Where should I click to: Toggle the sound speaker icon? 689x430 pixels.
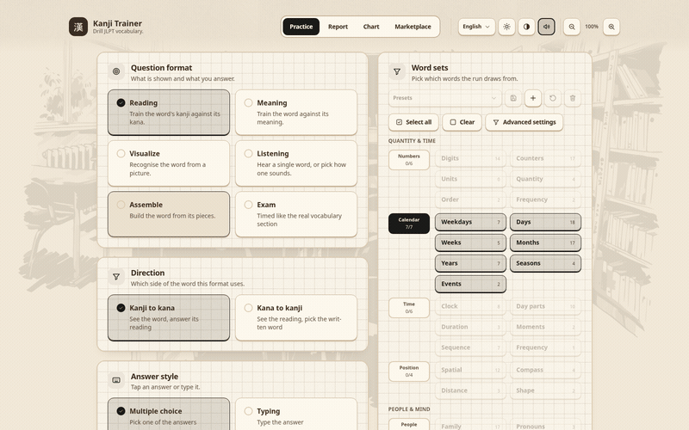(546, 27)
